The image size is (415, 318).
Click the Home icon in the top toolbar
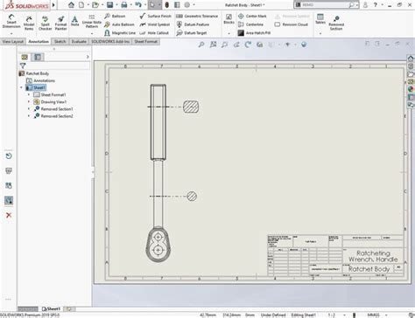pyautogui.click(x=71, y=5)
